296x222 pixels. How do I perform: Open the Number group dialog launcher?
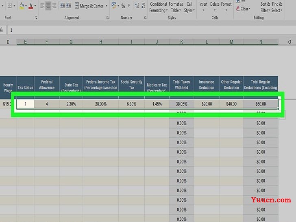[145, 18]
